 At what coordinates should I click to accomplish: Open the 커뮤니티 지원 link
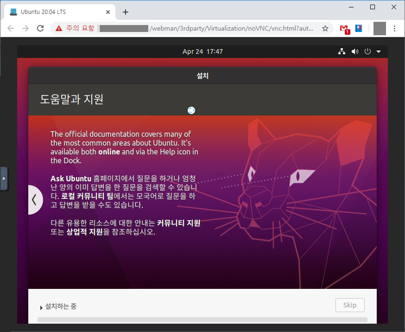pyautogui.click(x=178, y=223)
